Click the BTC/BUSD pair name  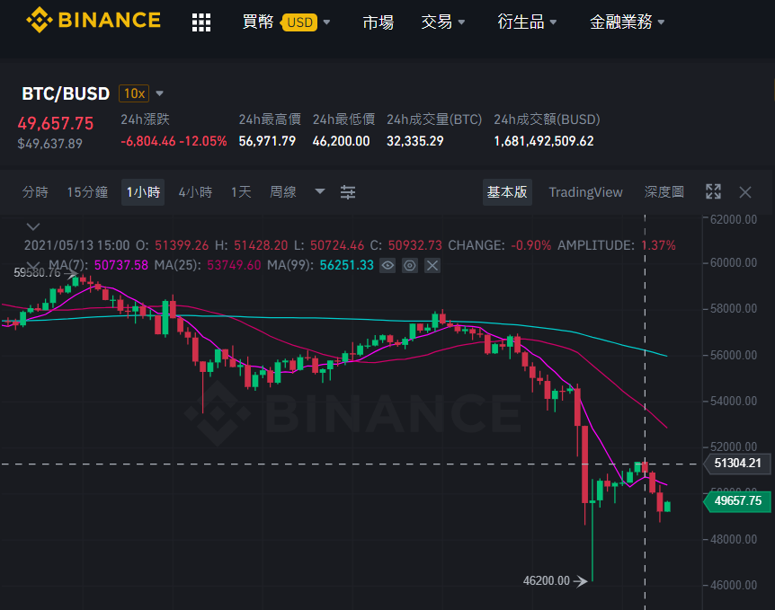66,93
